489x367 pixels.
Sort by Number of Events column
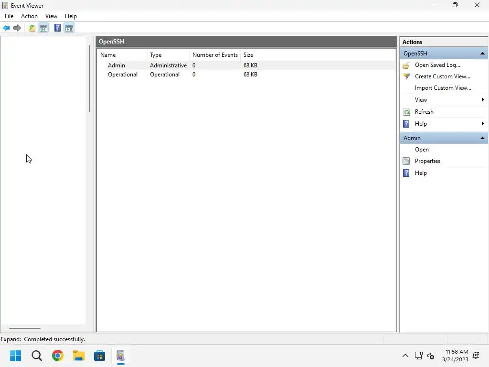tap(215, 55)
